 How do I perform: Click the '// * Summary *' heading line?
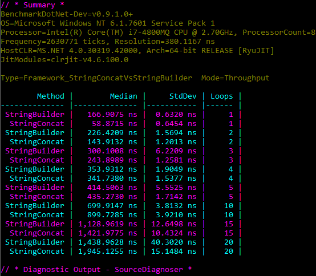coord(33,5)
